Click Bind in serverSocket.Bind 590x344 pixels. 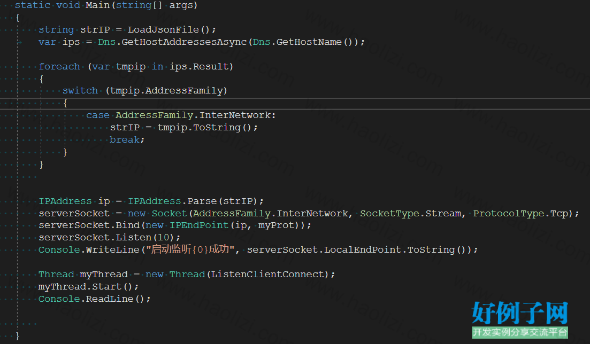(127, 225)
